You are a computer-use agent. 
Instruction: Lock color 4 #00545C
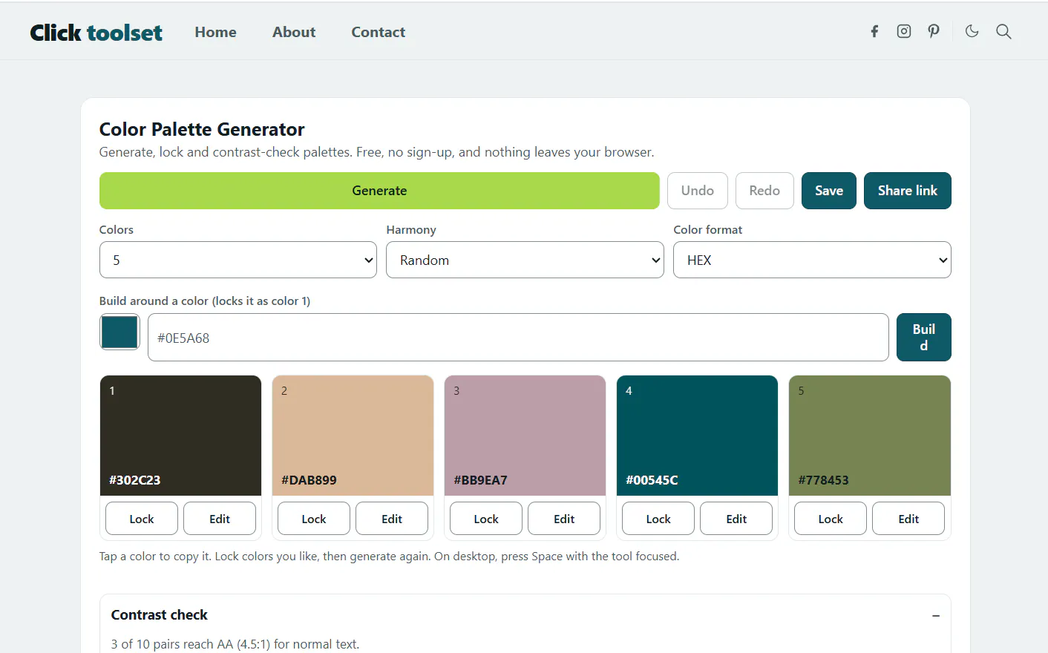658,519
